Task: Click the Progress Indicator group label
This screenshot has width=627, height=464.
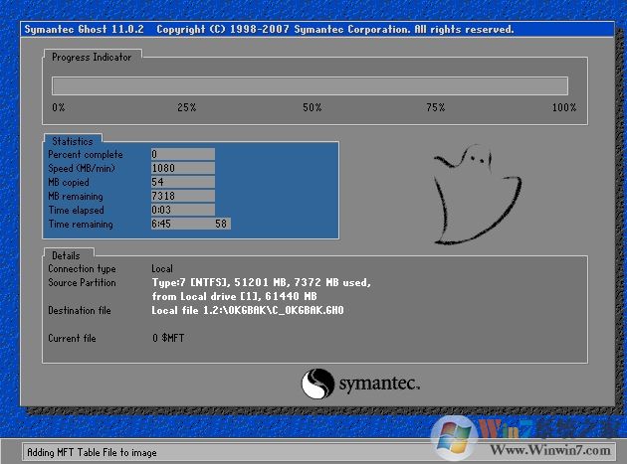Action: click(92, 58)
